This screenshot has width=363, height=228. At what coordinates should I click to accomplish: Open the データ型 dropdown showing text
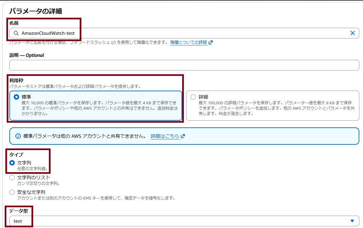tap(184, 221)
